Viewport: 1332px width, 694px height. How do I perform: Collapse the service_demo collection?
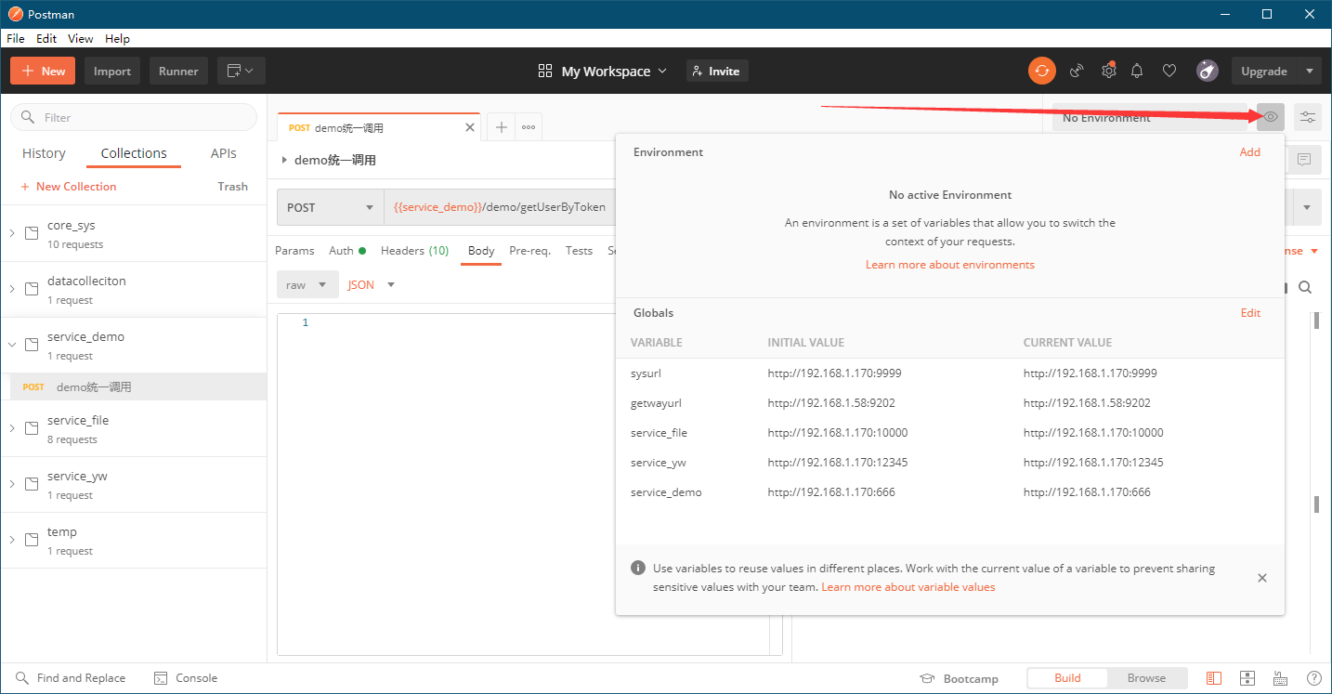12,345
